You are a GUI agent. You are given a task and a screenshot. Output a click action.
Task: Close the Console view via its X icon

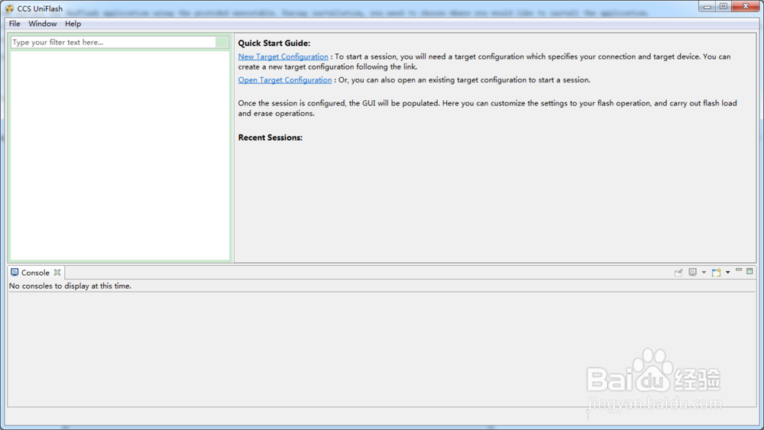point(57,273)
